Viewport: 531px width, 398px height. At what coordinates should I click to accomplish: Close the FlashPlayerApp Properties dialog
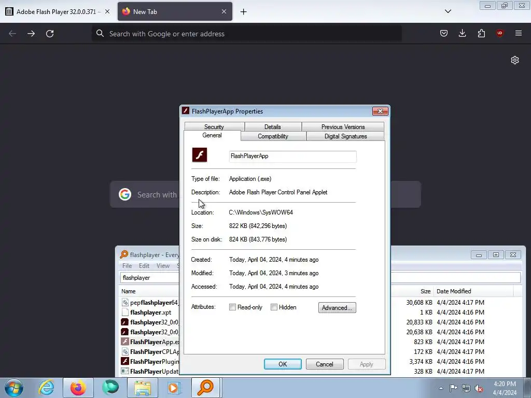click(380, 111)
